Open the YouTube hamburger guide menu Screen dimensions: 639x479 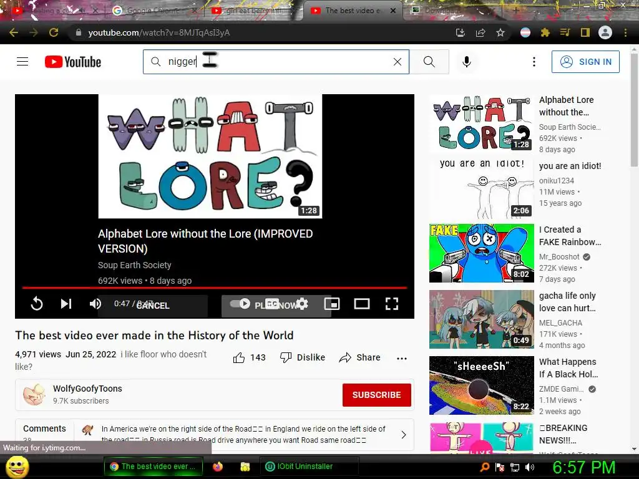[22, 62]
